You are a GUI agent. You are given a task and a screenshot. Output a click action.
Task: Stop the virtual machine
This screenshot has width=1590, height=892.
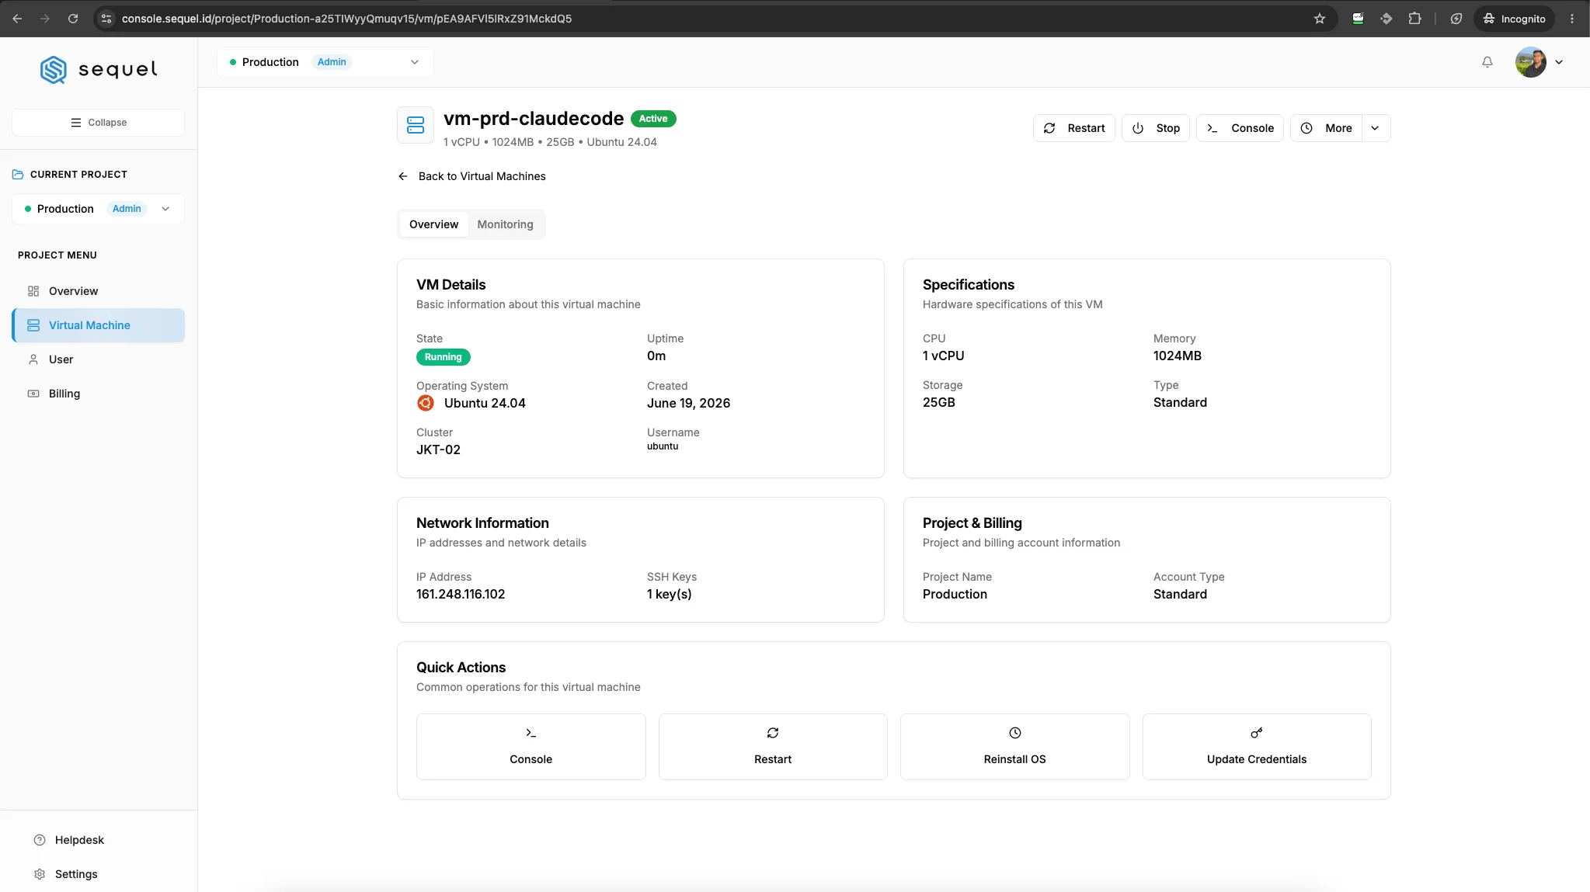coord(1155,128)
